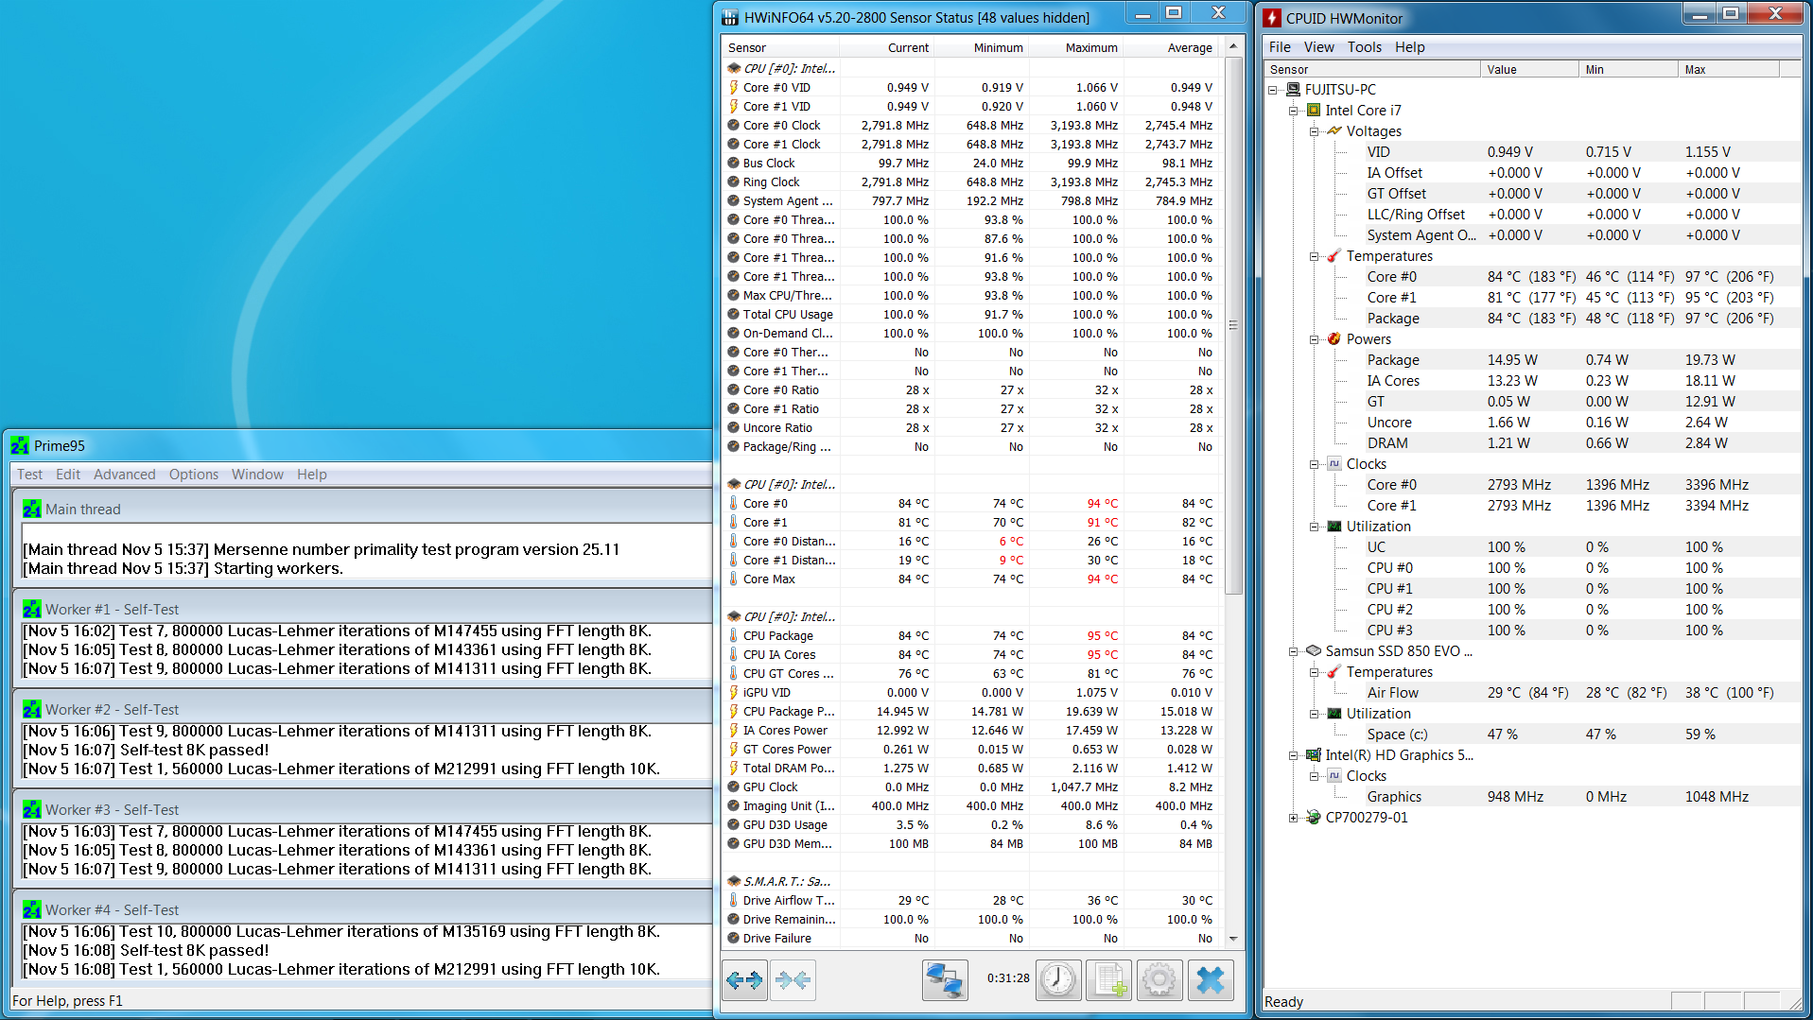Click the Core #0 Clock row icon
The image size is (1813, 1020).
click(734, 126)
